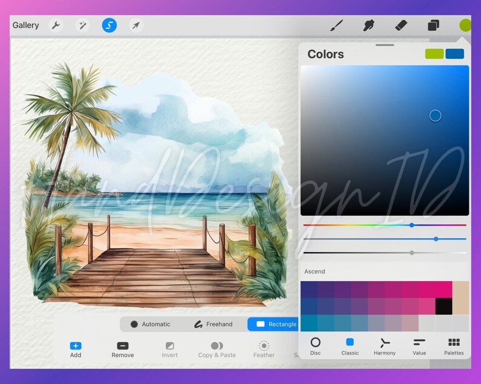This screenshot has width=481, height=384.
Task: Click Copy & Paste button
Action: (x=217, y=350)
